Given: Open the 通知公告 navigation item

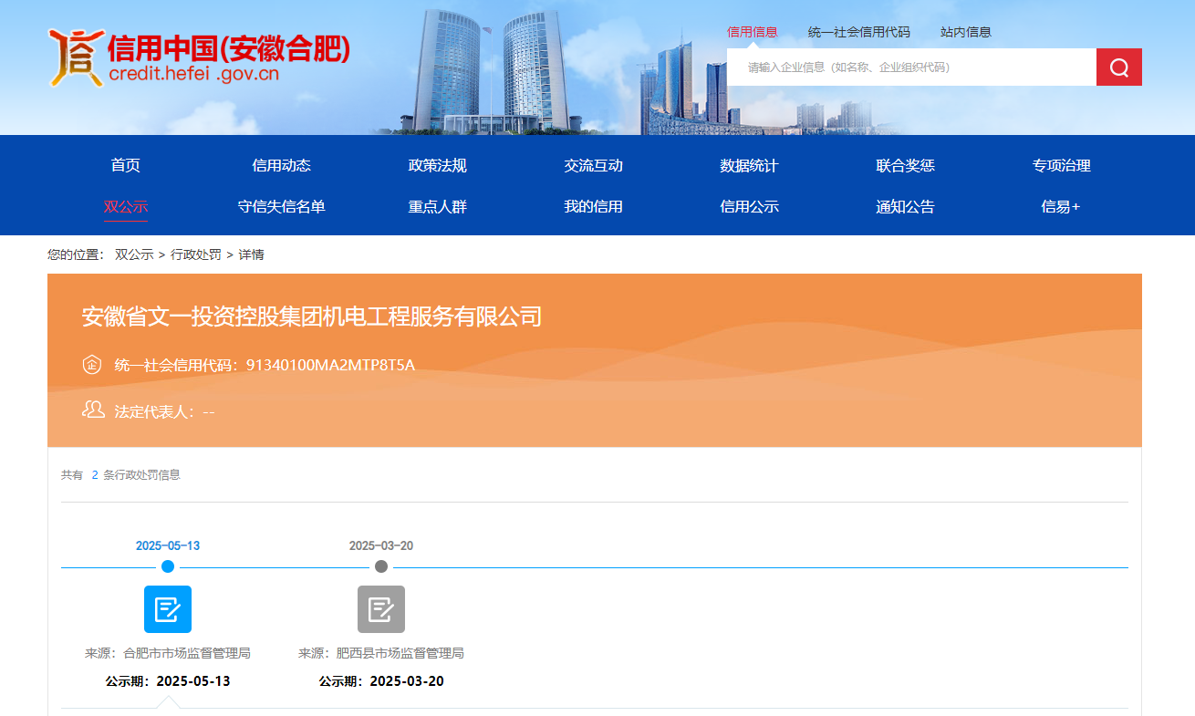Looking at the screenshot, I should click(906, 206).
